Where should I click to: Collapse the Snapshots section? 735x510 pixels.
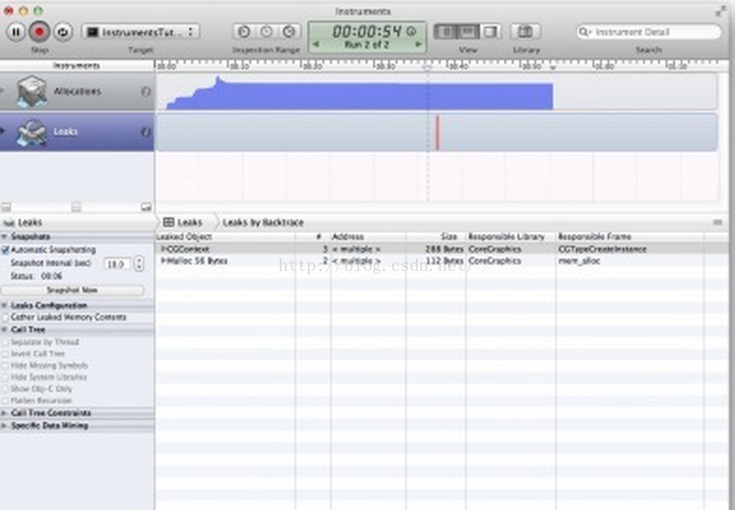[x=4, y=236]
